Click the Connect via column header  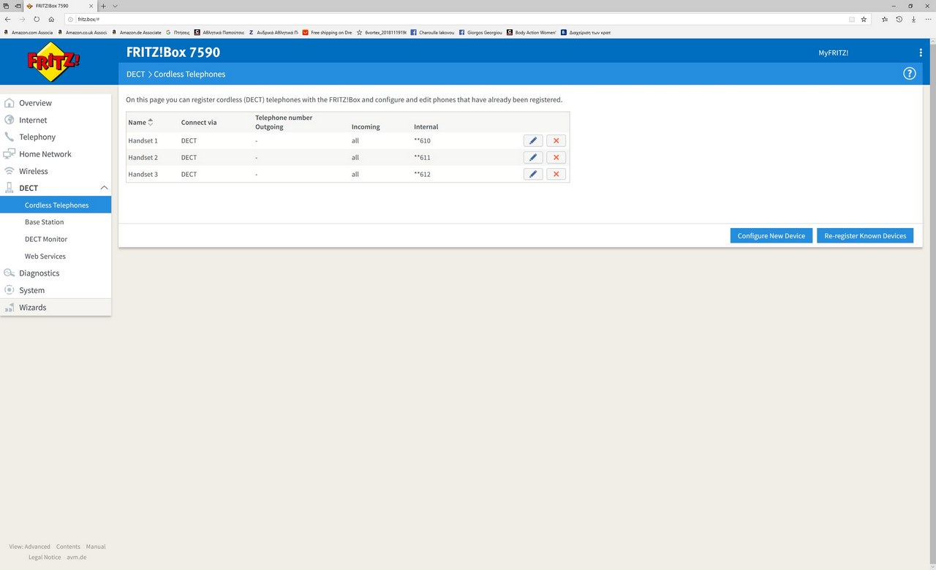[x=199, y=122]
